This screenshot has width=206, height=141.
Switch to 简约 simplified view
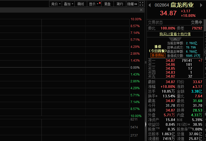click(x=120, y=4)
